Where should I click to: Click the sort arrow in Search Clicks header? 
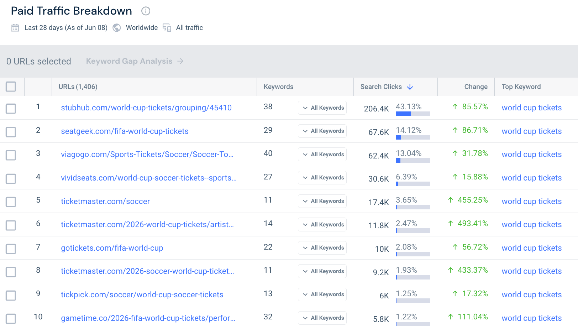click(x=410, y=87)
